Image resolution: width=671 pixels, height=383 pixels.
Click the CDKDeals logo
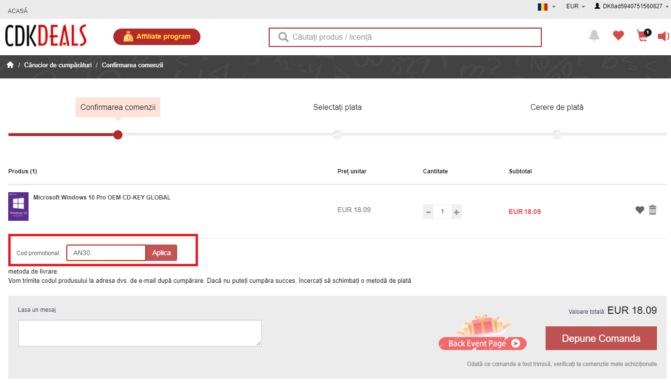(x=46, y=36)
